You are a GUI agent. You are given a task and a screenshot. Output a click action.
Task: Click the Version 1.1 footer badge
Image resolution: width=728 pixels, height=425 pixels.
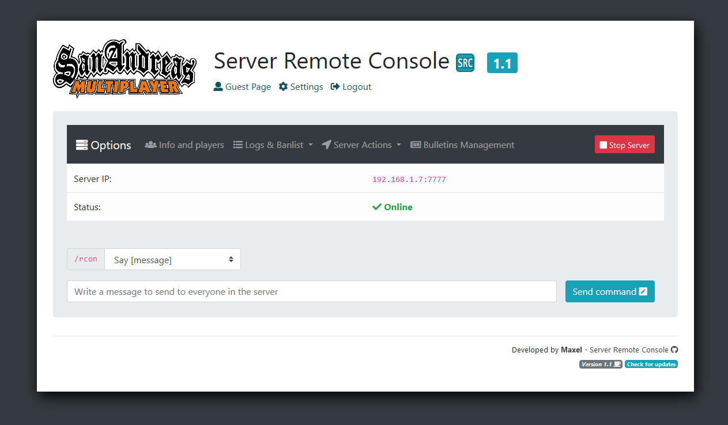pos(601,364)
